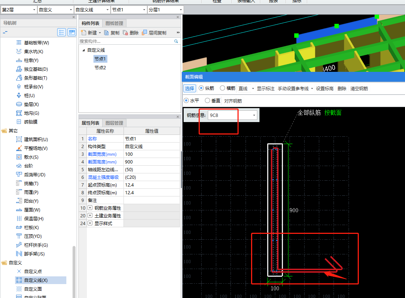Pick the 散水(S) icon

[x=19, y=157]
